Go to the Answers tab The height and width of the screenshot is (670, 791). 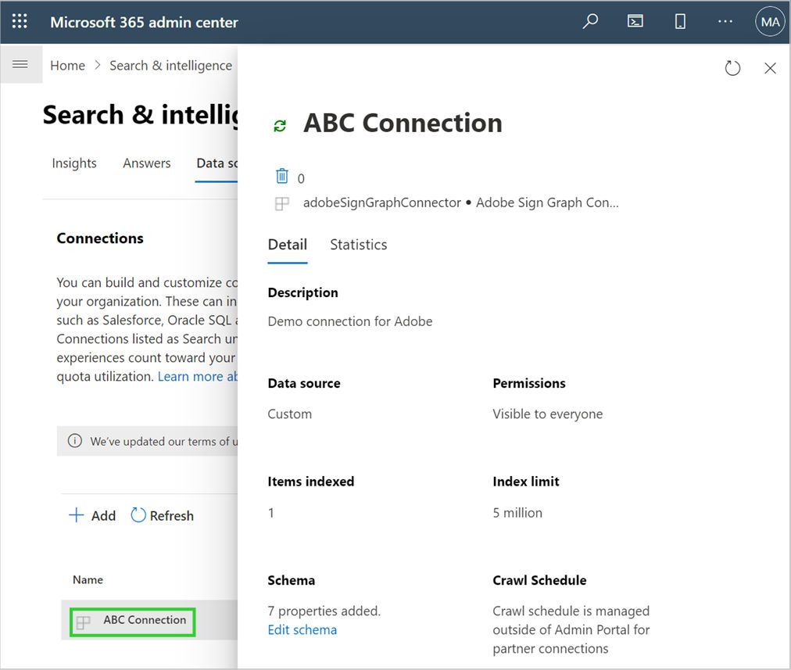(x=146, y=163)
